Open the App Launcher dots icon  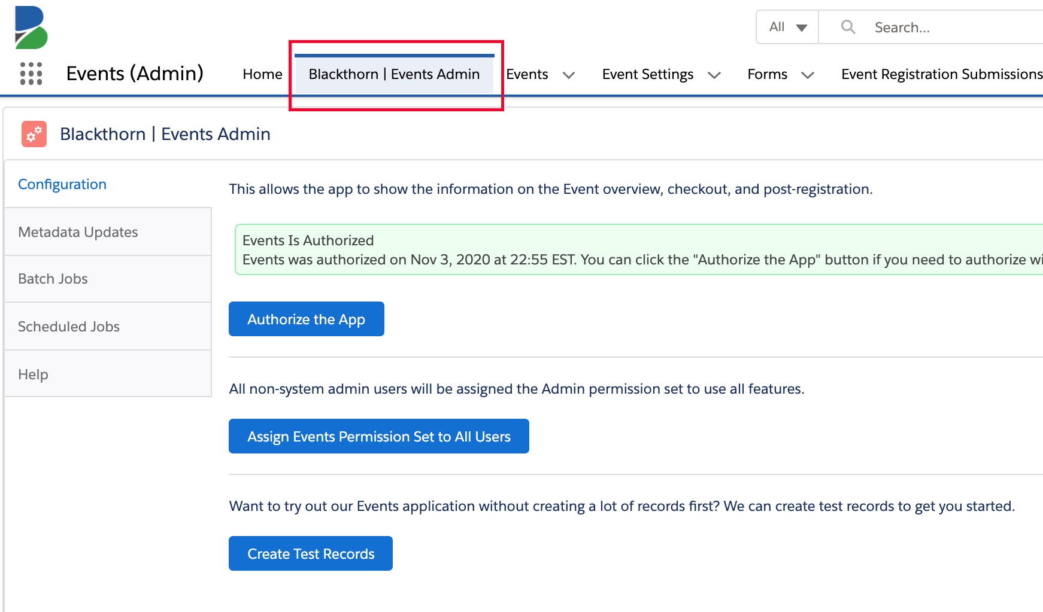tap(31, 74)
